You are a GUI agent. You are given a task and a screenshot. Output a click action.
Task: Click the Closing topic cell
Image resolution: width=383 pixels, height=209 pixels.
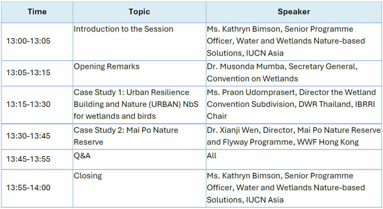[x=88, y=176]
